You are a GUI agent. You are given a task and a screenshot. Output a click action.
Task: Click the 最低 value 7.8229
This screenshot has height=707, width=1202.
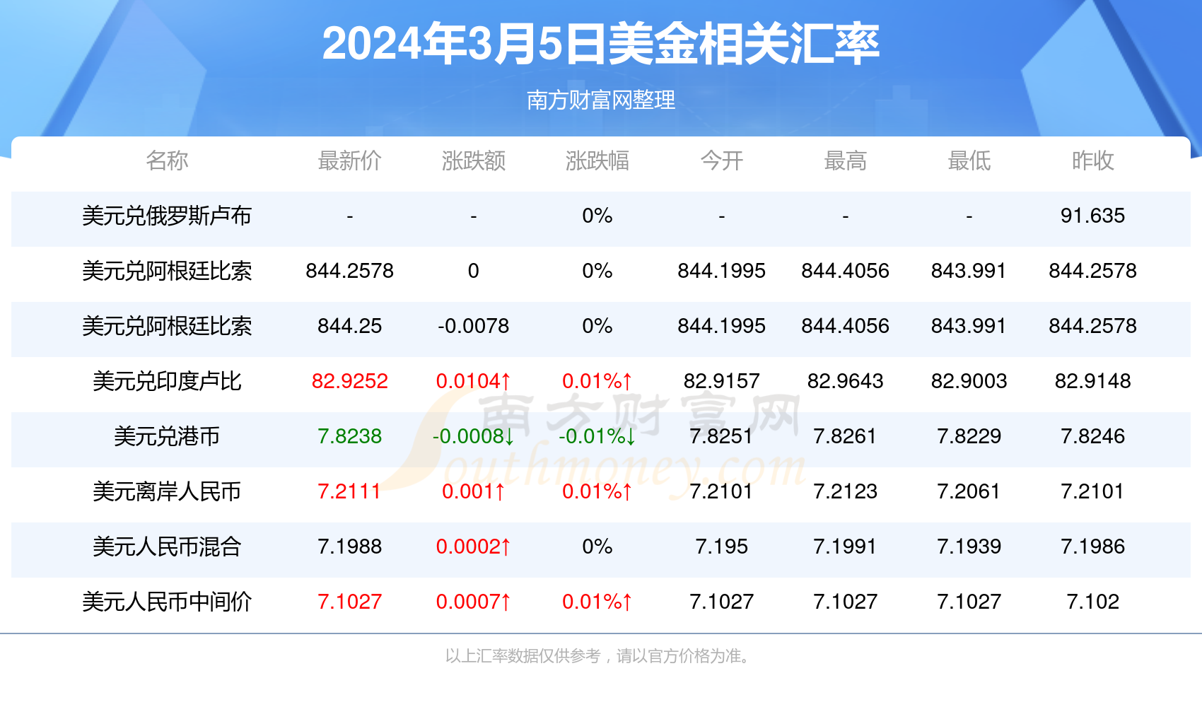tap(969, 436)
